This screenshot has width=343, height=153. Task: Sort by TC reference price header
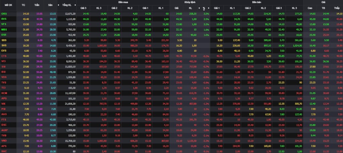(x=23, y=5)
